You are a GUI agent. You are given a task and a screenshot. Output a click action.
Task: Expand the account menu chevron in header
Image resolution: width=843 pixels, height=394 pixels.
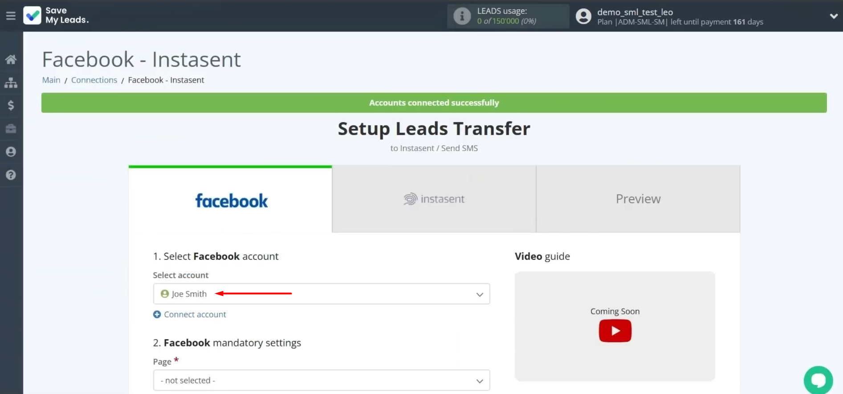[834, 16]
